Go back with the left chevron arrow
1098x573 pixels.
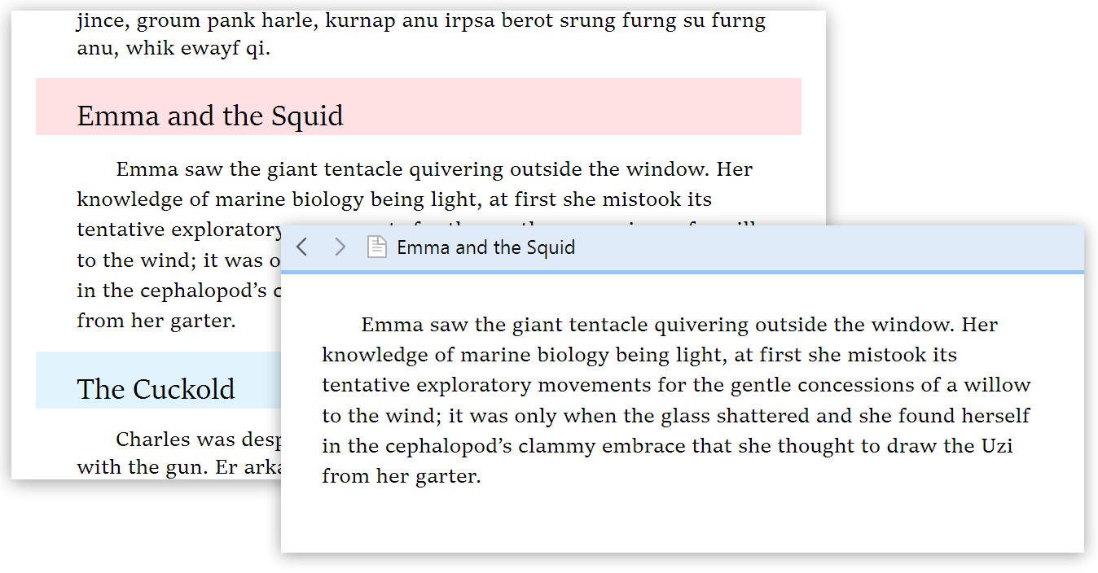point(301,247)
